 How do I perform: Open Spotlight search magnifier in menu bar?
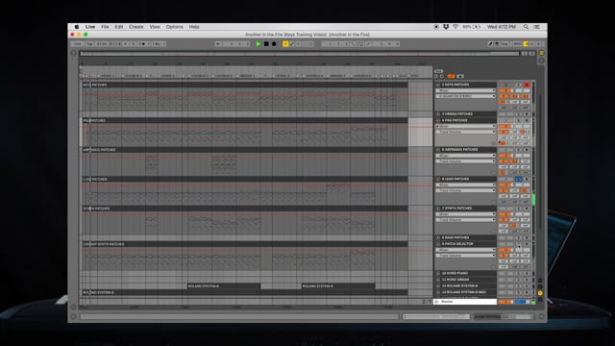coord(526,27)
